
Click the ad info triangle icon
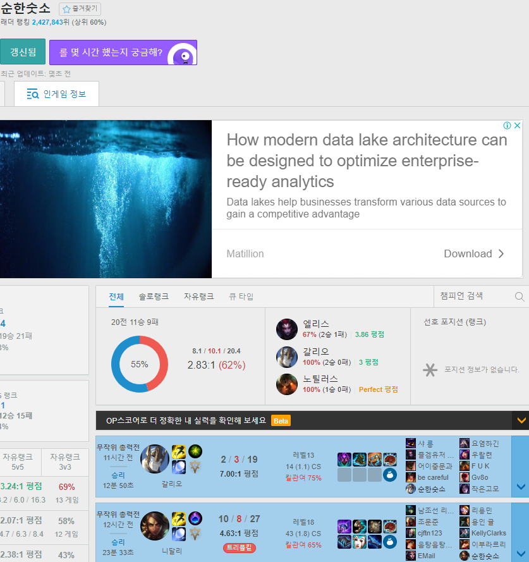point(506,126)
